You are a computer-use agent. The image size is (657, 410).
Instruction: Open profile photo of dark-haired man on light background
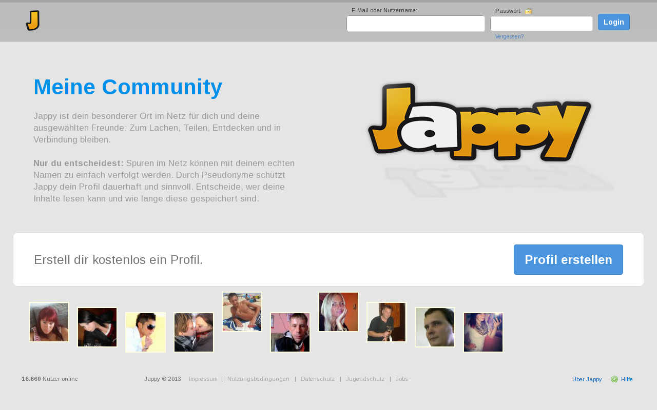[435, 327]
